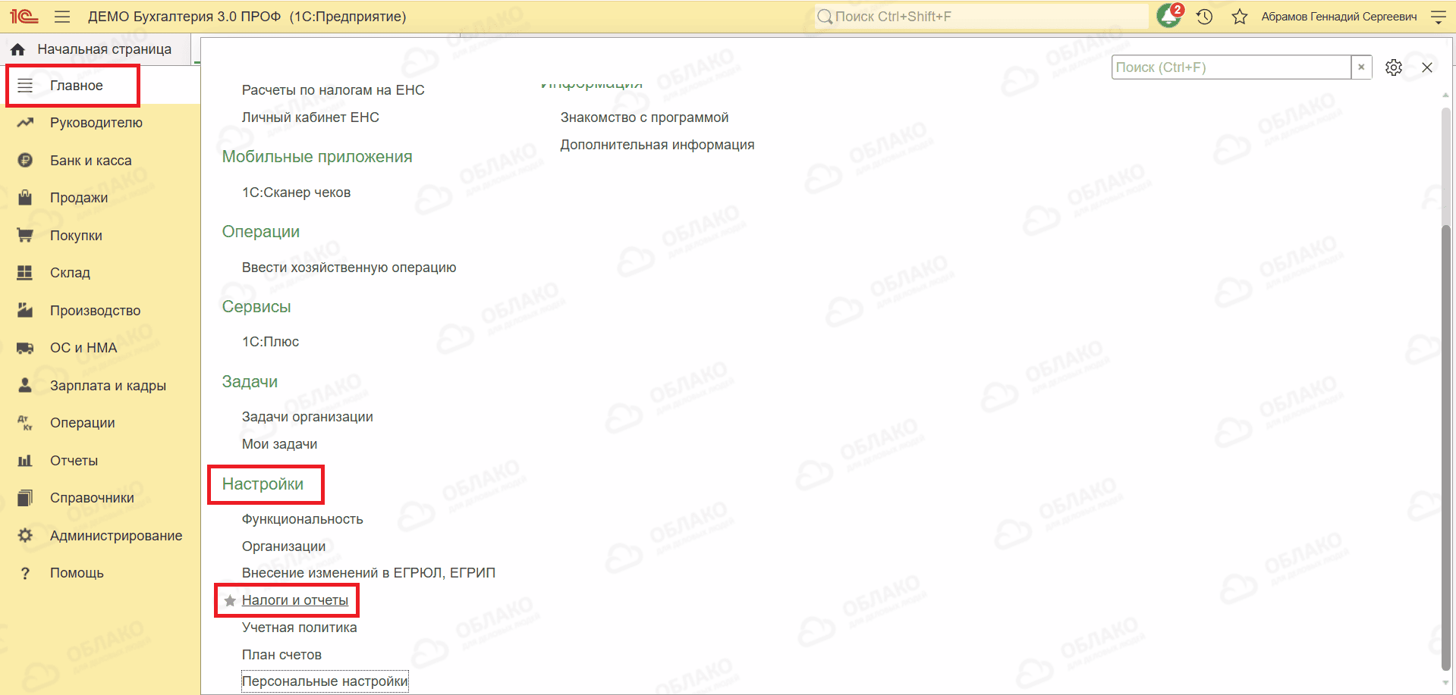Show the history clock icon

pos(1204,16)
